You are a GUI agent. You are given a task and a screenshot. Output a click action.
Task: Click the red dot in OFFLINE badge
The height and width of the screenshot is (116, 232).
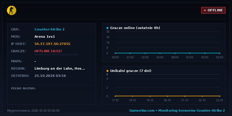(205, 10)
